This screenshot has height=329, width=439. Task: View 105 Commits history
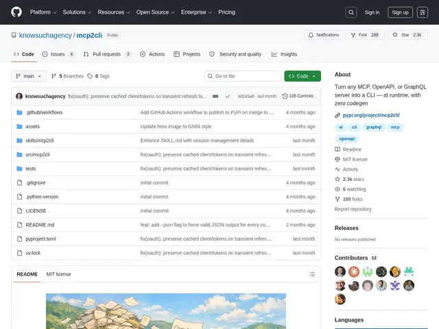tap(298, 96)
